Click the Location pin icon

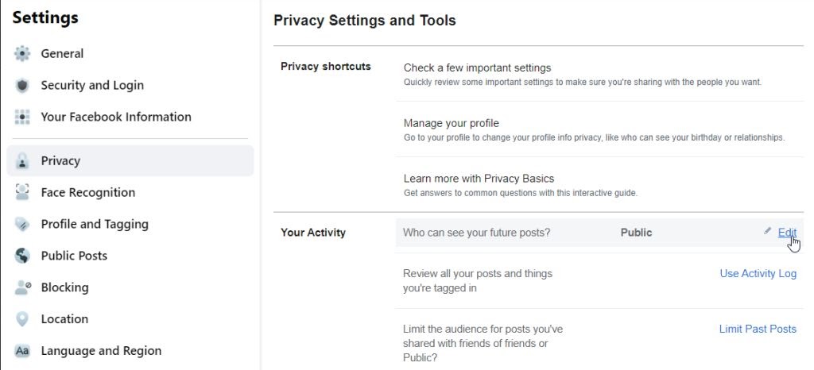[22, 320]
